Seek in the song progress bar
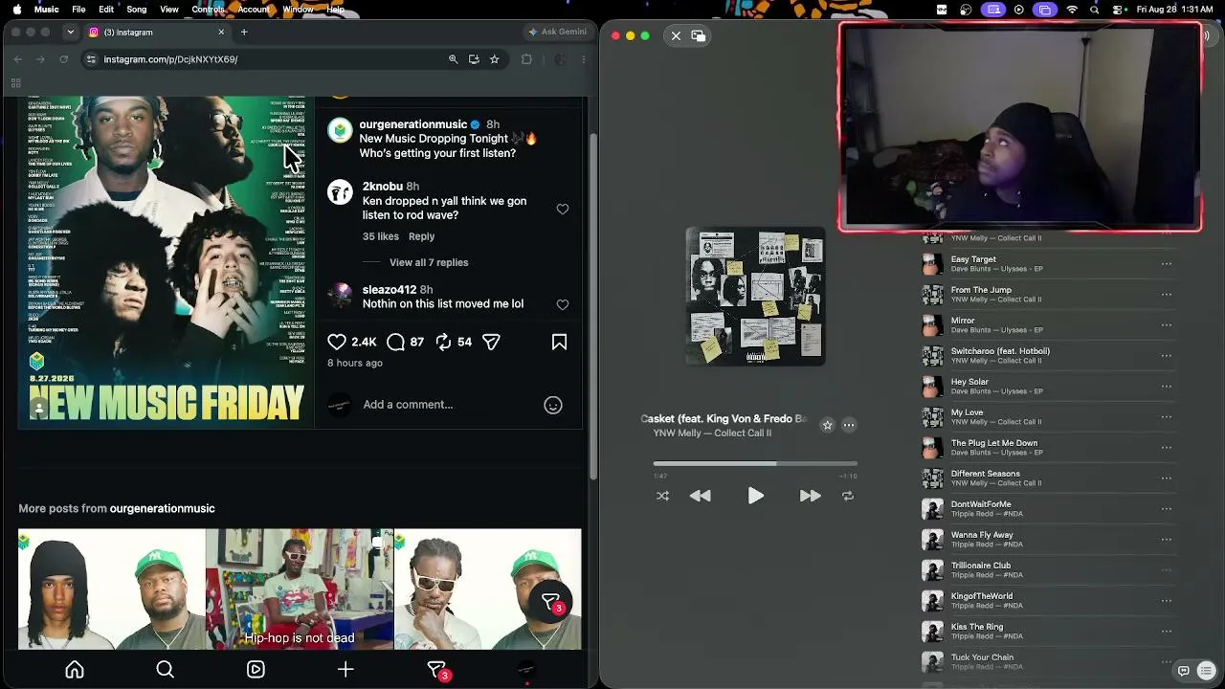The width and height of the screenshot is (1225, 689). (x=755, y=464)
